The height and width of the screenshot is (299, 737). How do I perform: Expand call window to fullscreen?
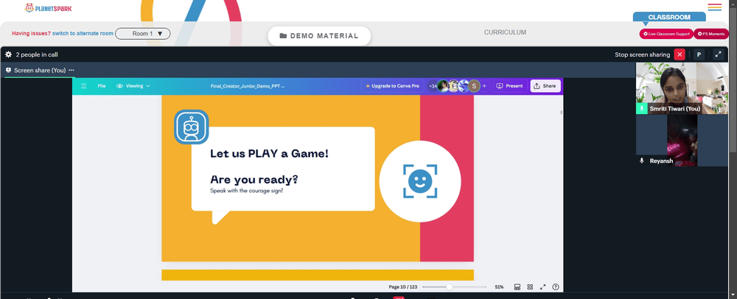[718, 54]
